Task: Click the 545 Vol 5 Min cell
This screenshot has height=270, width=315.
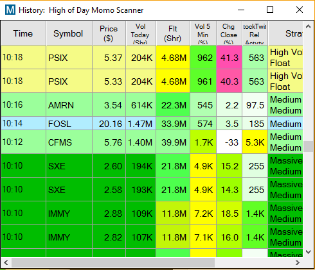Action: coord(203,105)
